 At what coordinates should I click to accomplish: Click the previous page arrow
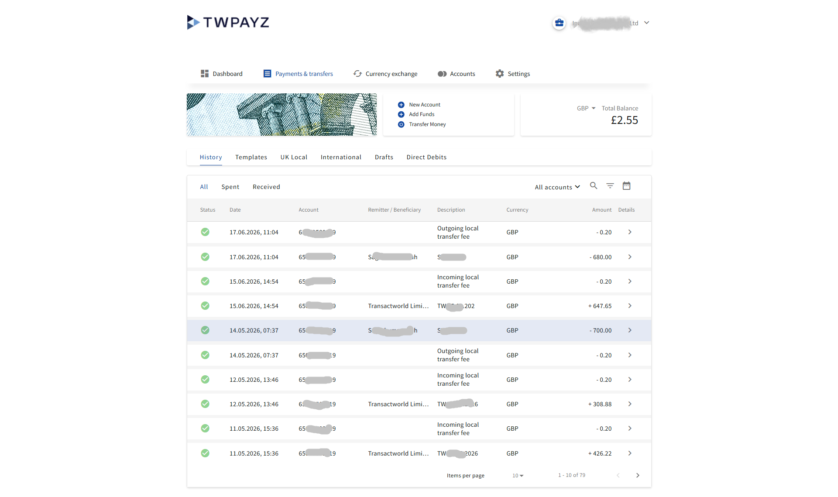618,475
